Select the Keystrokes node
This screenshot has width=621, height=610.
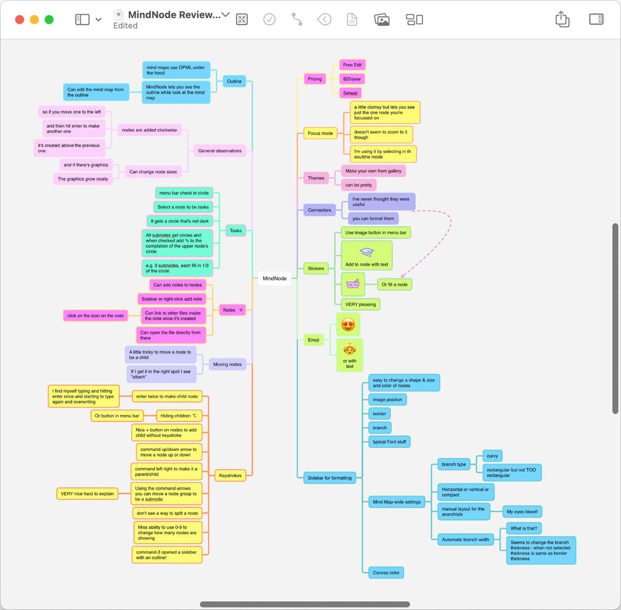click(x=230, y=476)
